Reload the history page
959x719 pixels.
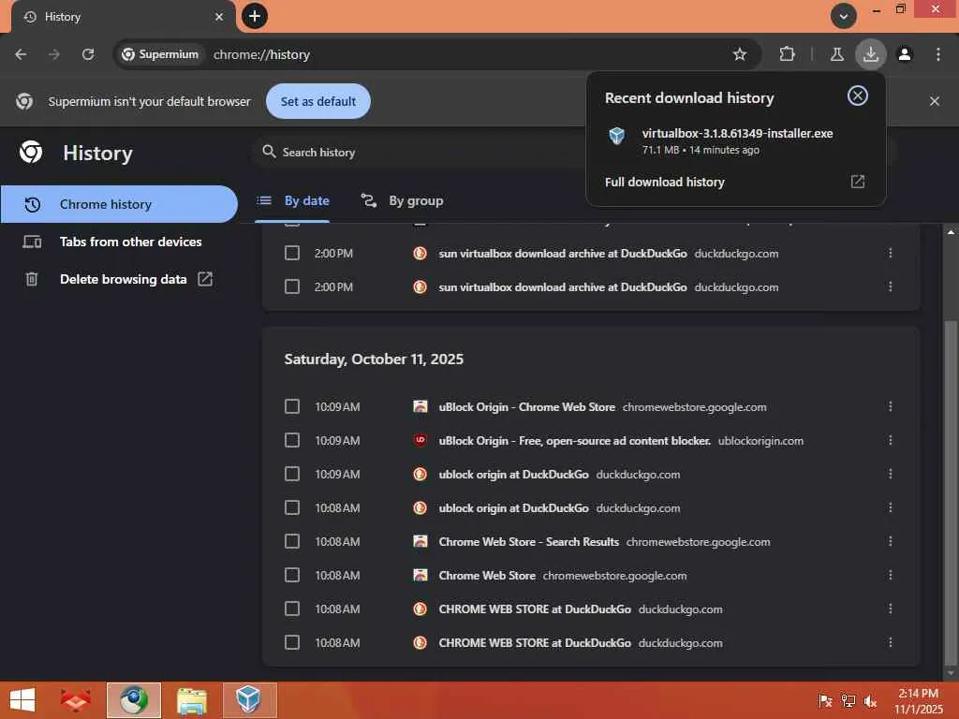88,54
